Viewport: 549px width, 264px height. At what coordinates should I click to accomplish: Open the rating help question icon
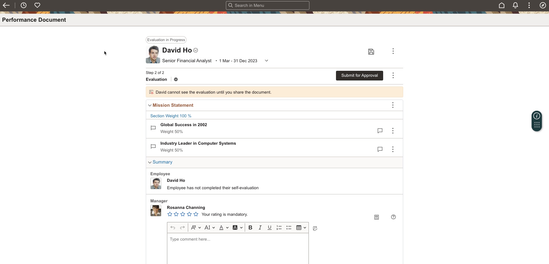(x=393, y=217)
